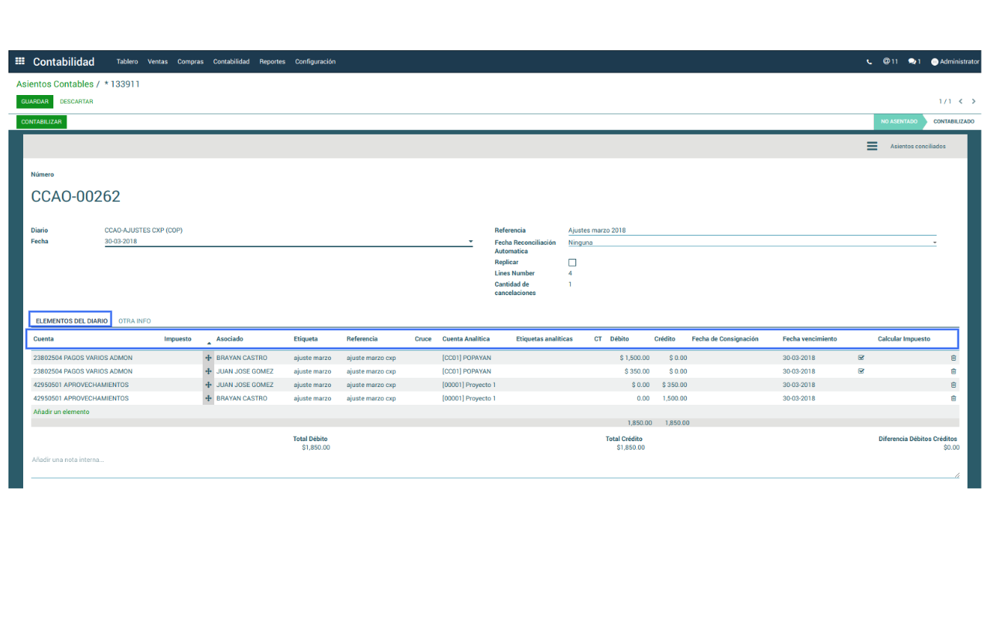Click the phone icon in top bar

[869, 62]
